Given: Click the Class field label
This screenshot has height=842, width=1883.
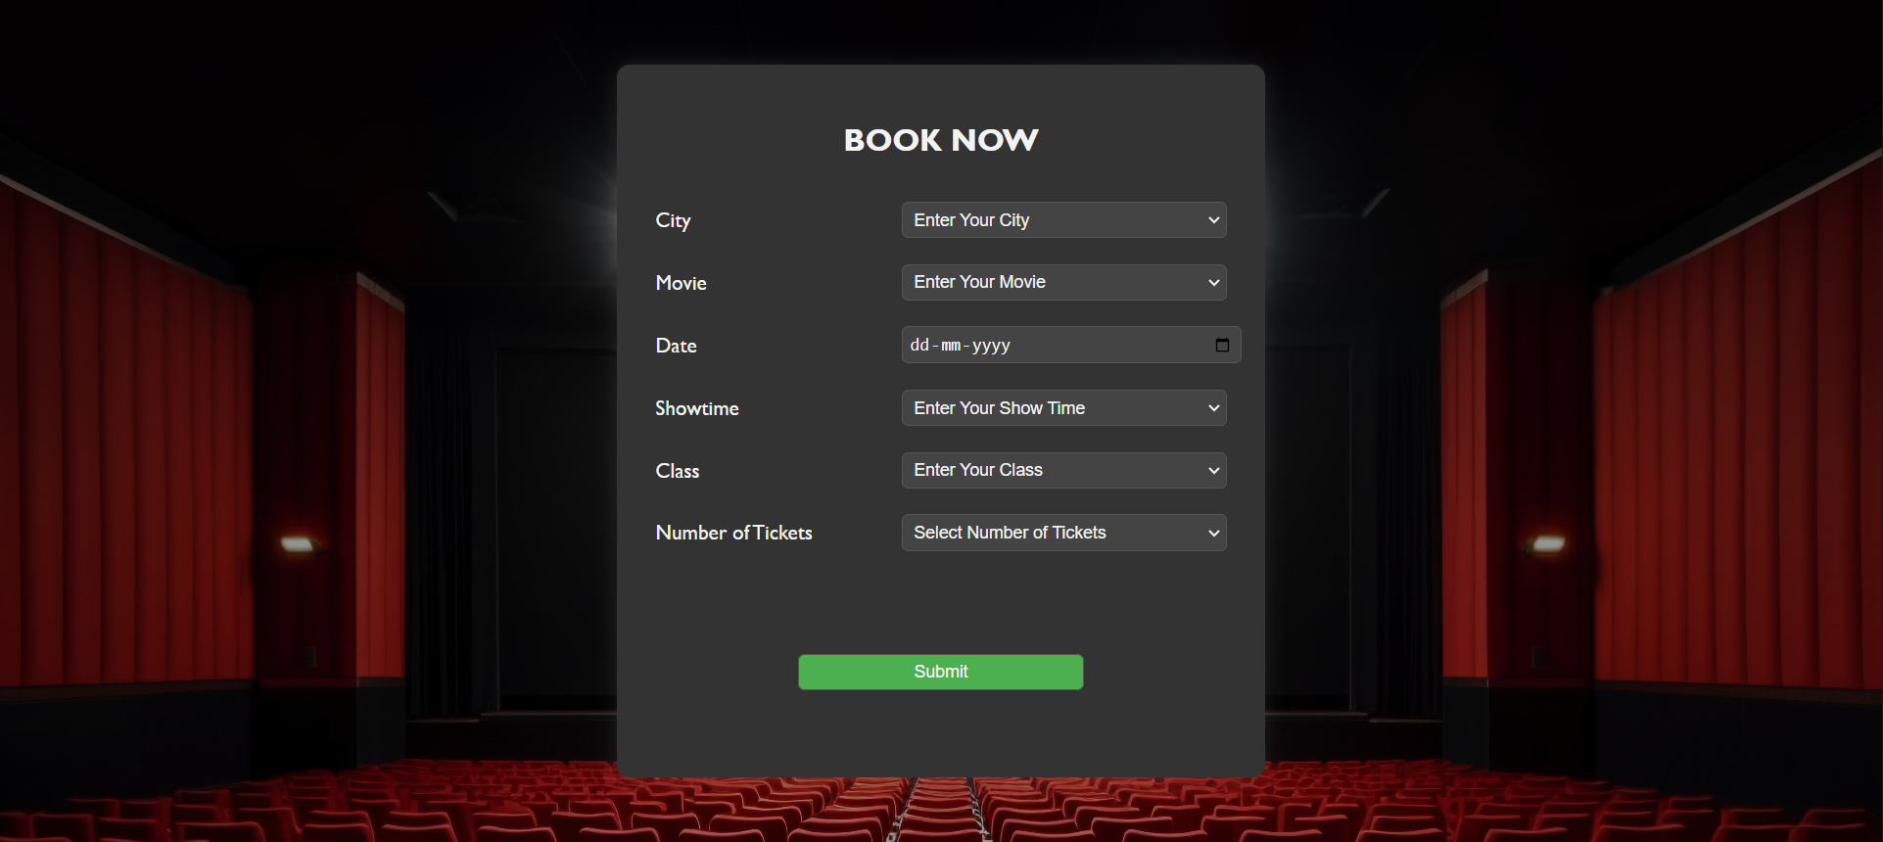Looking at the screenshot, I should (x=677, y=471).
